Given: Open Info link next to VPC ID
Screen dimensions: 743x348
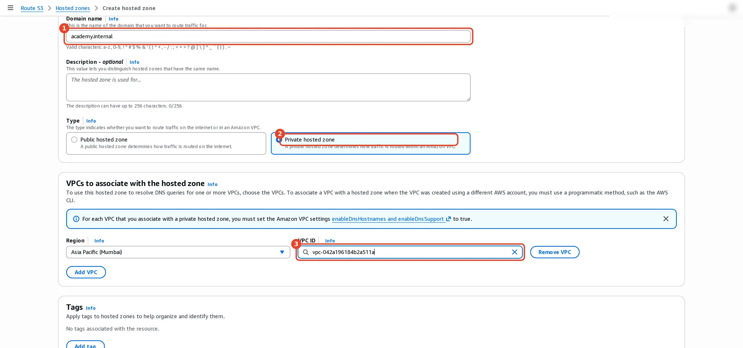Looking at the screenshot, I should coord(330,241).
